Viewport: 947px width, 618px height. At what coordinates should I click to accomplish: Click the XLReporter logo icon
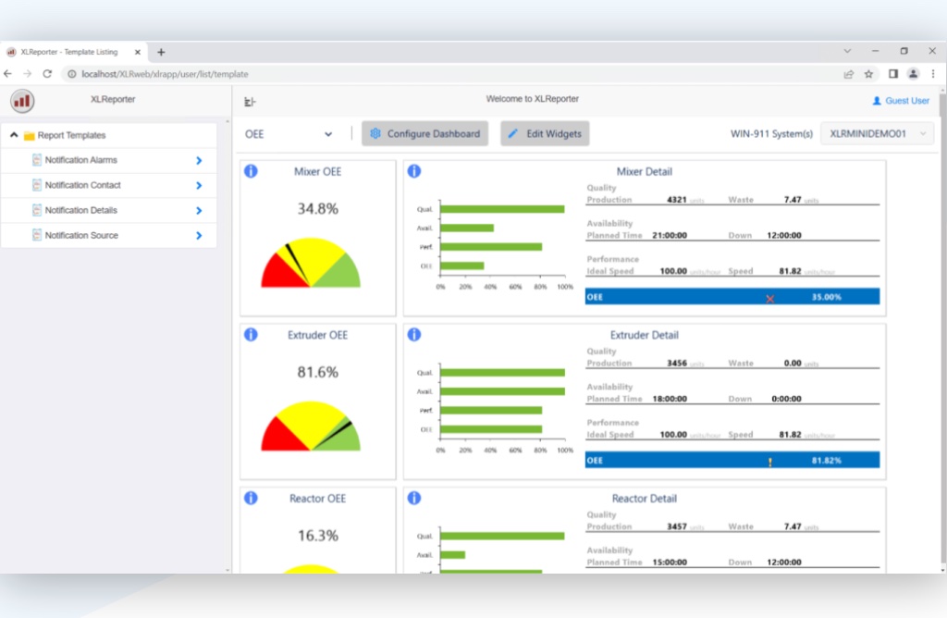coord(22,101)
